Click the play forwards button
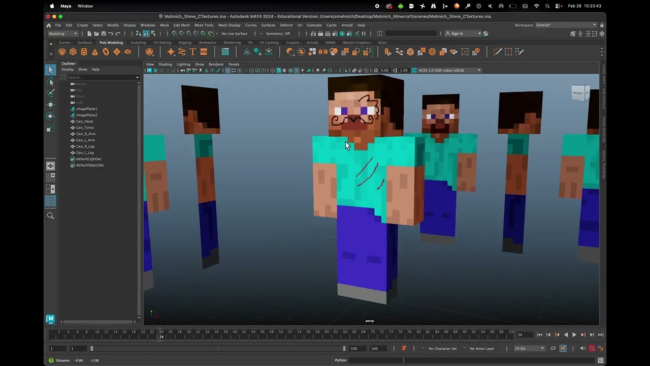The image size is (650, 366). (574, 334)
